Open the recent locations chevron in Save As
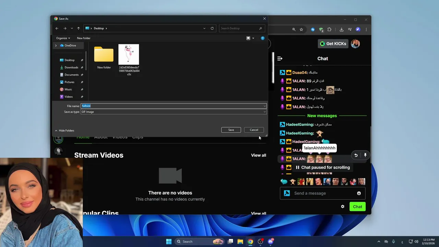This screenshot has height=247, width=439. click(x=72, y=28)
